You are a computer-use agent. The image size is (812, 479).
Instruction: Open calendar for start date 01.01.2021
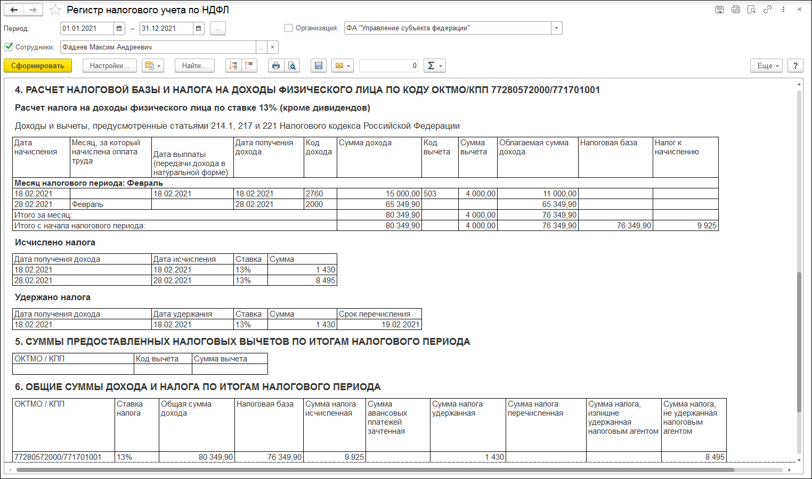pyautogui.click(x=119, y=28)
